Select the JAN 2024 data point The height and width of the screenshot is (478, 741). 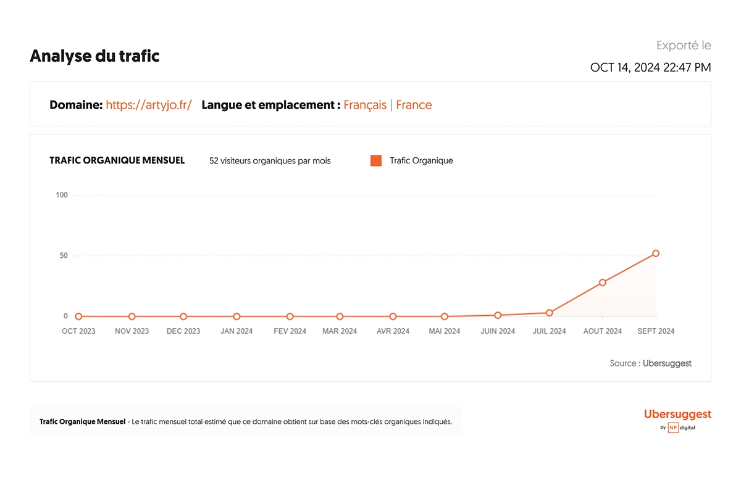[237, 316]
